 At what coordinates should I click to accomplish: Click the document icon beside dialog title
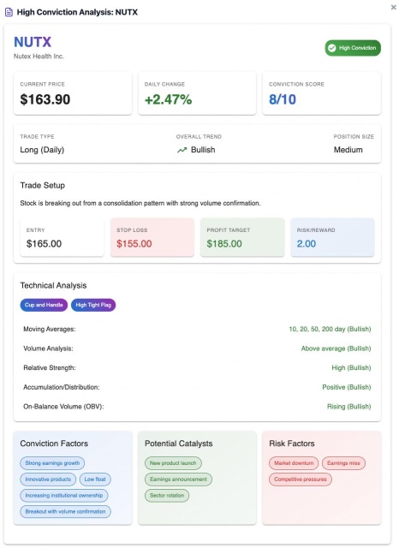9,12
